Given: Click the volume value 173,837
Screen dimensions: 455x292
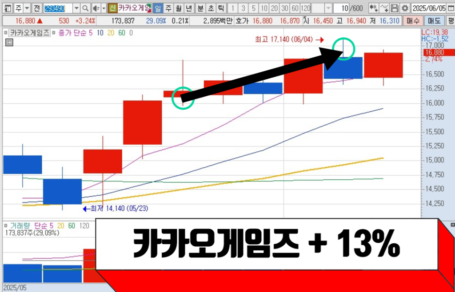Looking at the screenshot, I should point(123,21).
